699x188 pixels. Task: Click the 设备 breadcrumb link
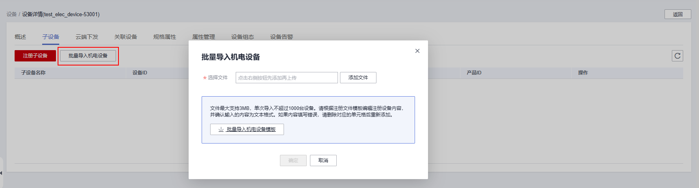point(12,14)
